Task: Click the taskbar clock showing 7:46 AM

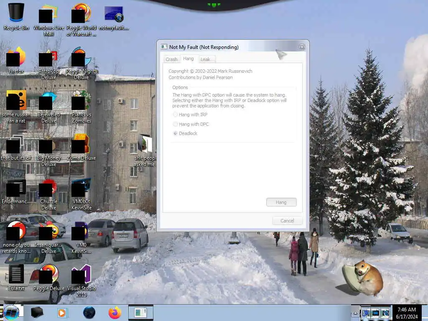Action: [x=407, y=313]
